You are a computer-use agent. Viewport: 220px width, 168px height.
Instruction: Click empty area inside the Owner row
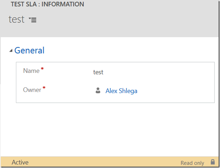(175, 91)
